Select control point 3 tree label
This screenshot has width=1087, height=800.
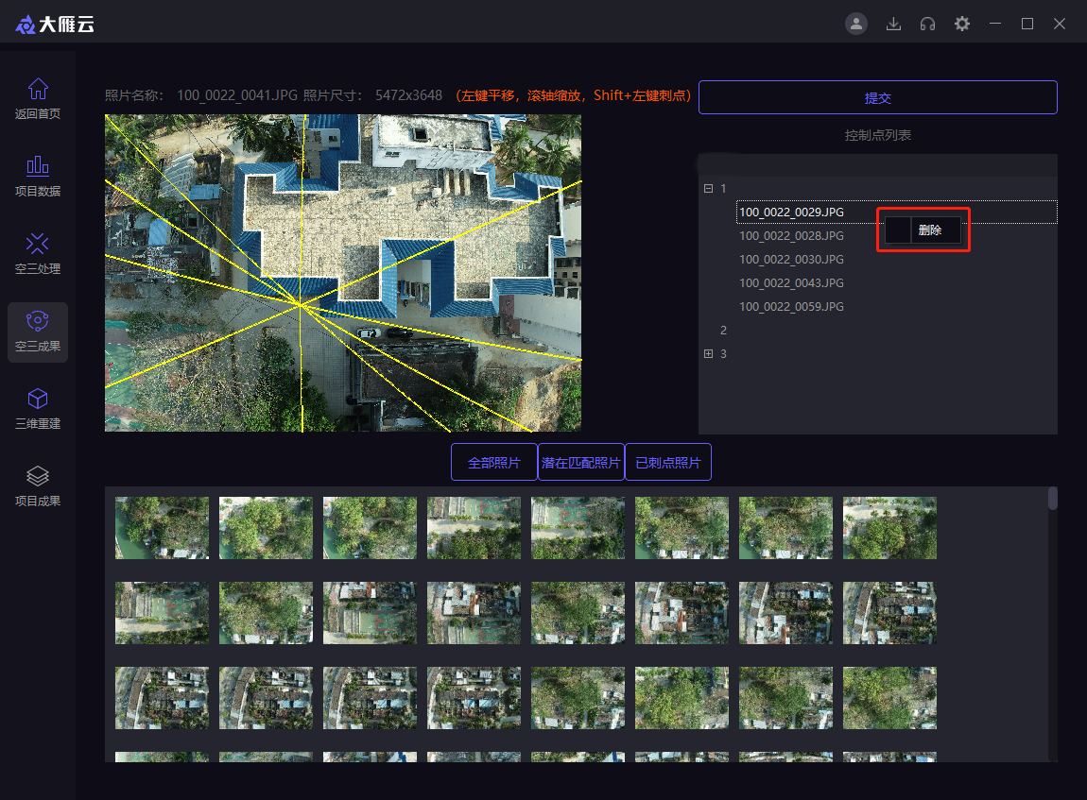(x=723, y=353)
